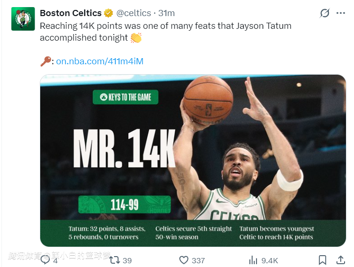The width and height of the screenshot is (354, 267).
Task: Open the three-dot More options menu
Action: coord(341,13)
